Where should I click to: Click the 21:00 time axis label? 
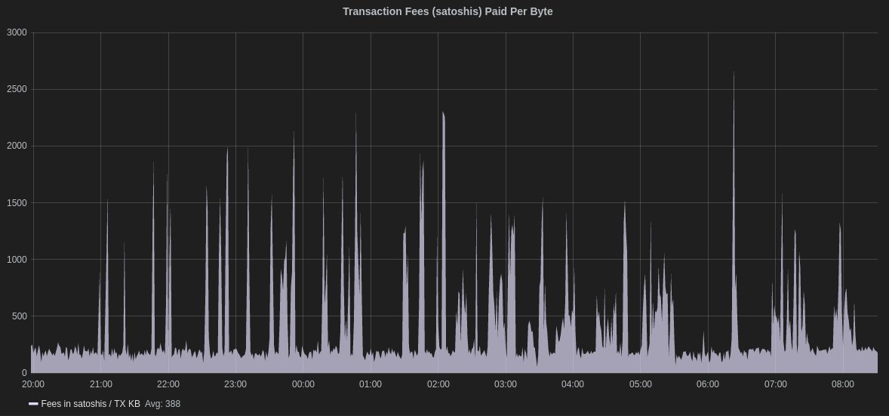100,384
